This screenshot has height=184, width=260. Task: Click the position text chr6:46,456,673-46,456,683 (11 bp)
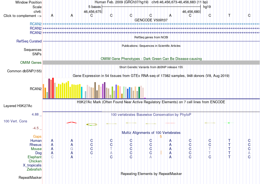tap(180, 2)
